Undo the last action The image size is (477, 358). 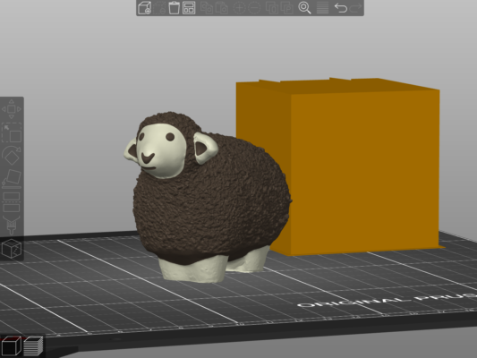coord(340,7)
